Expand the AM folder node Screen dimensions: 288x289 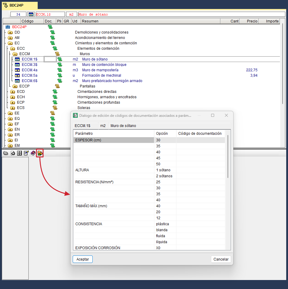tap(10, 38)
